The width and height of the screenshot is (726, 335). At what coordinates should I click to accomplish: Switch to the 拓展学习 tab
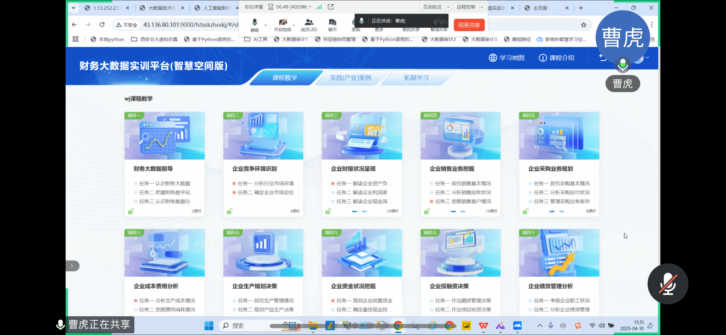coord(416,78)
